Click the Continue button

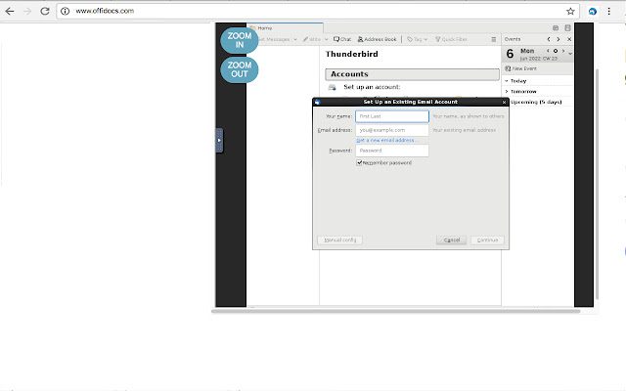click(487, 240)
